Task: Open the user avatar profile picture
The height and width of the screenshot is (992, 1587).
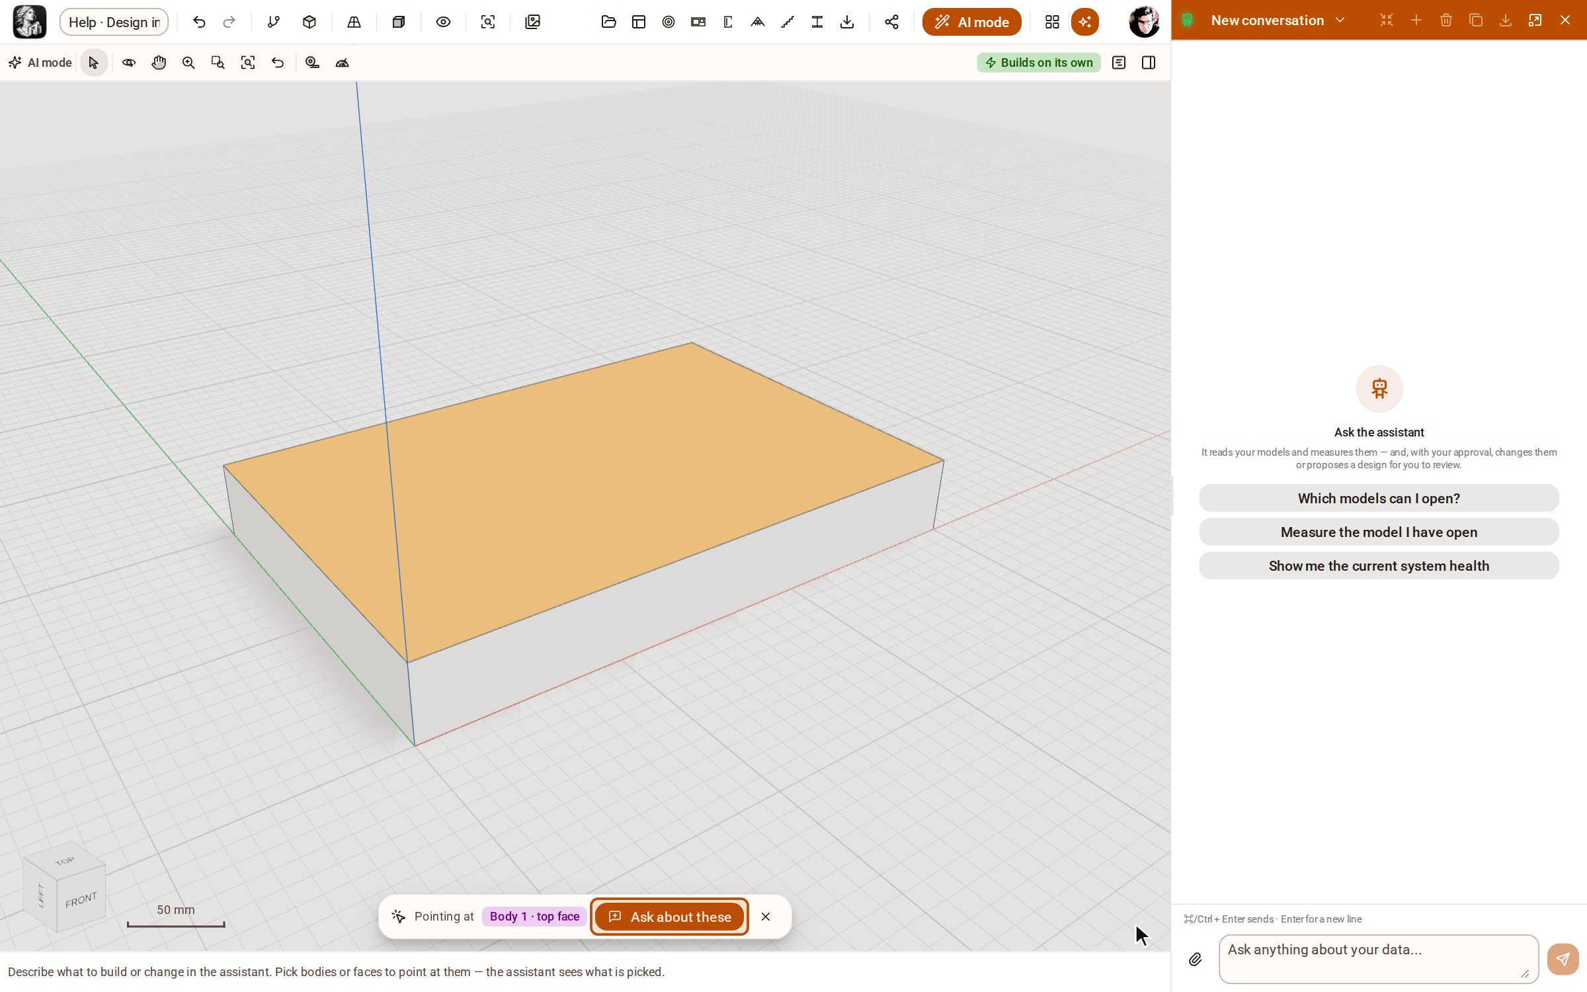Action: (1144, 22)
